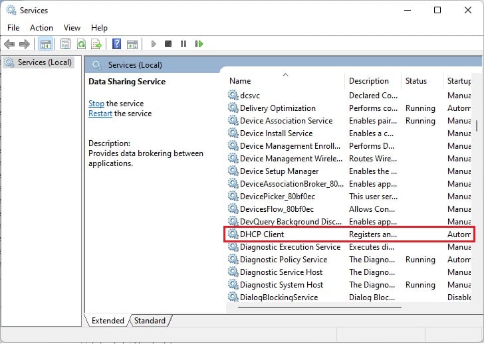Click the Restart the service link
Image resolution: width=484 pixels, height=344 pixels.
100,114
